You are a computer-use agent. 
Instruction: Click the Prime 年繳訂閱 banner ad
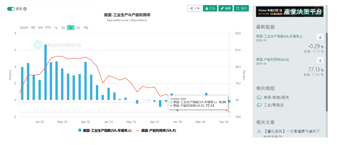[x=290, y=12]
